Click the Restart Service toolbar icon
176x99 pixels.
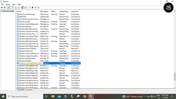pyautogui.click(x=38, y=7)
